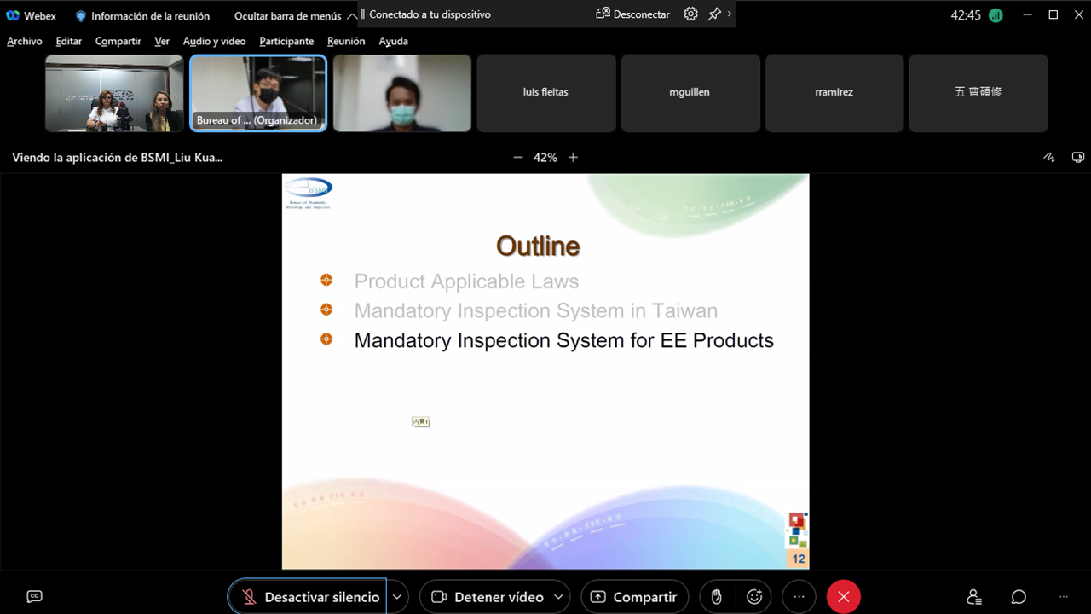Select the video of man with teal mask
This screenshot has width=1091, height=614.
[x=402, y=93]
